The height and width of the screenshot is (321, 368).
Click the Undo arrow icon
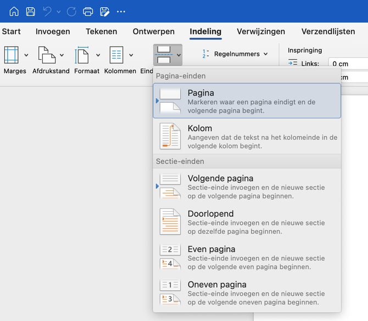point(47,12)
